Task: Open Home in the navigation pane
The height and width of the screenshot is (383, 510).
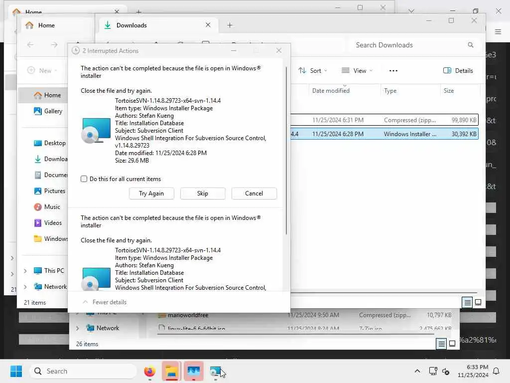Action: click(47, 95)
